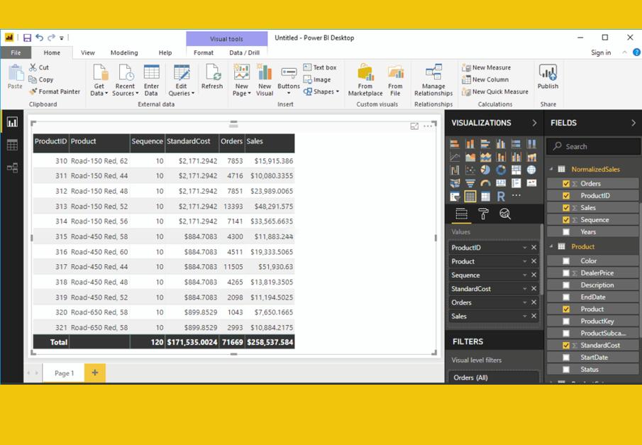Open the Format visual tools tab
This screenshot has height=445, width=642.
click(204, 53)
